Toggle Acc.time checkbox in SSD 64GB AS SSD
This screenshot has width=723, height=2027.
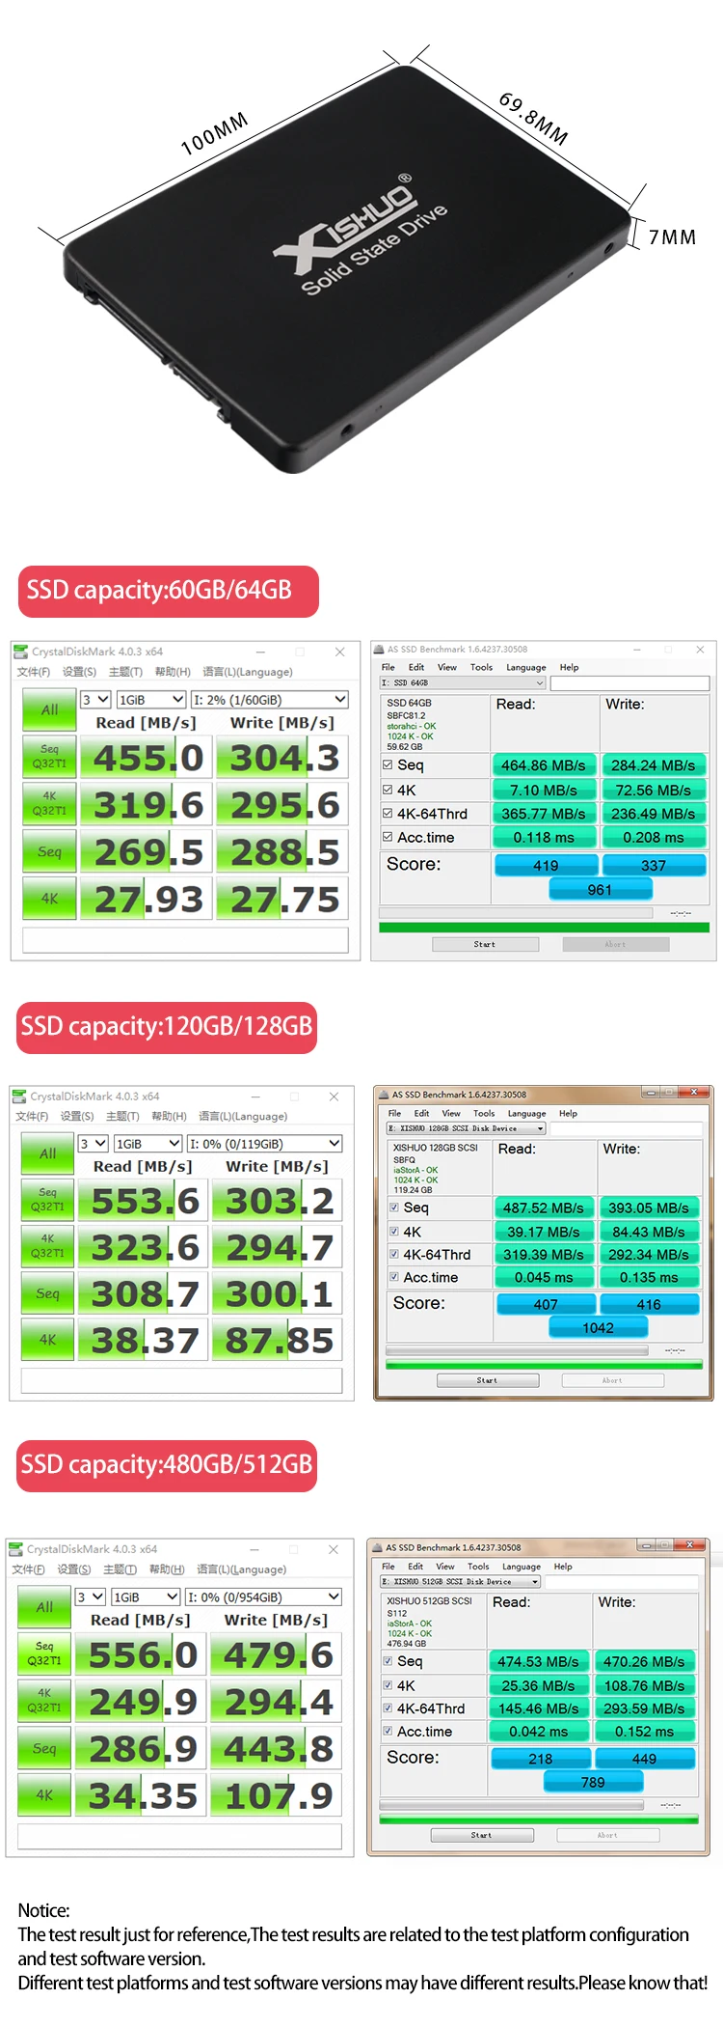point(388,837)
